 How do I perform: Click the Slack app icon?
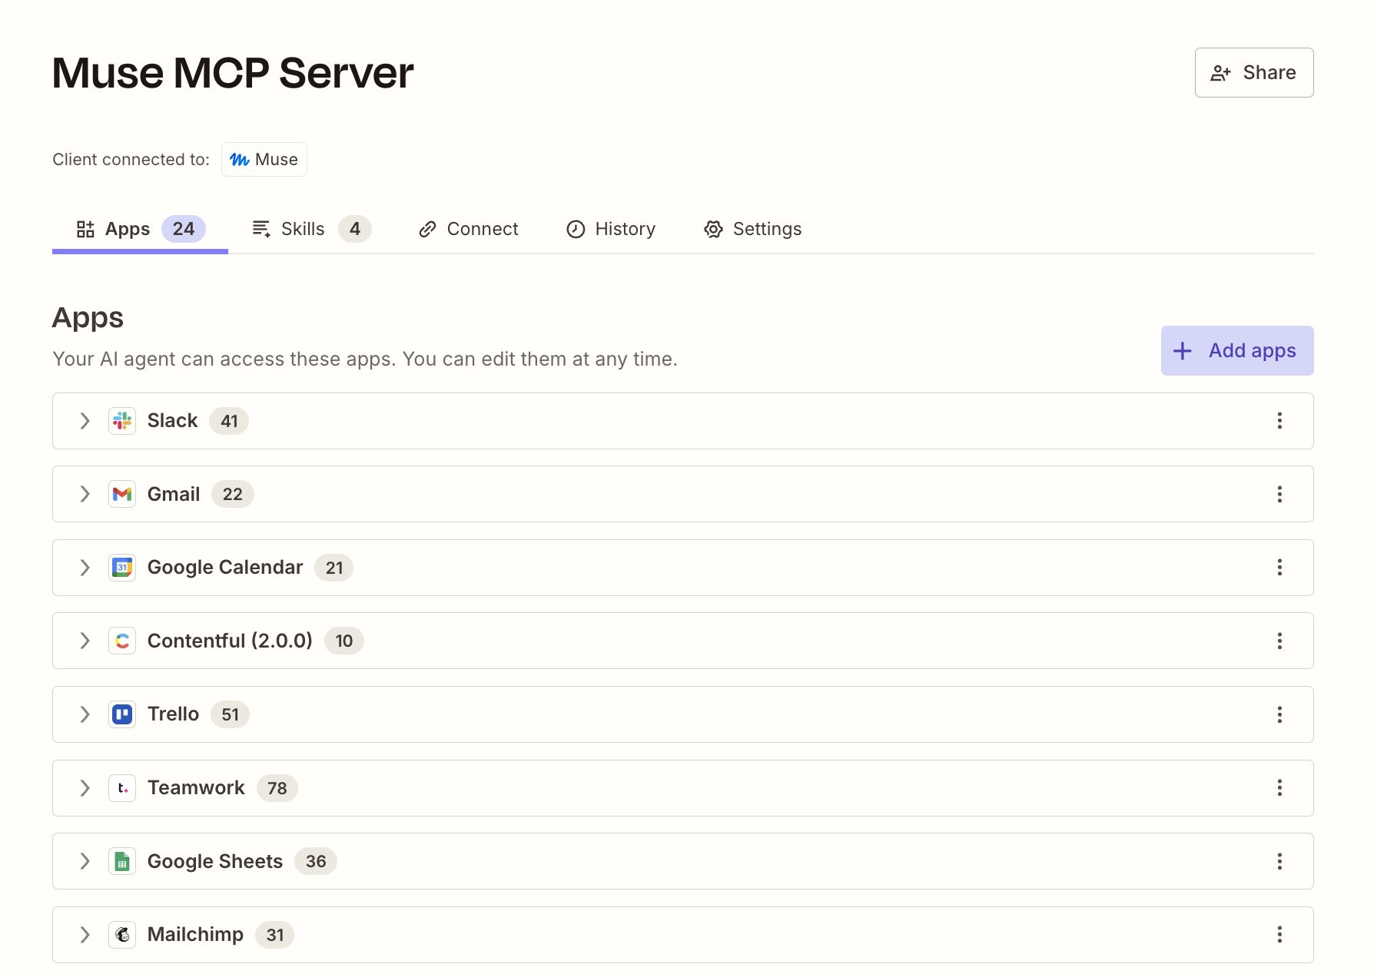click(x=122, y=421)
